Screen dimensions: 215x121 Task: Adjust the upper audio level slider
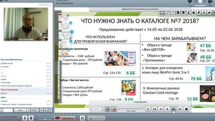pos(45,117)
